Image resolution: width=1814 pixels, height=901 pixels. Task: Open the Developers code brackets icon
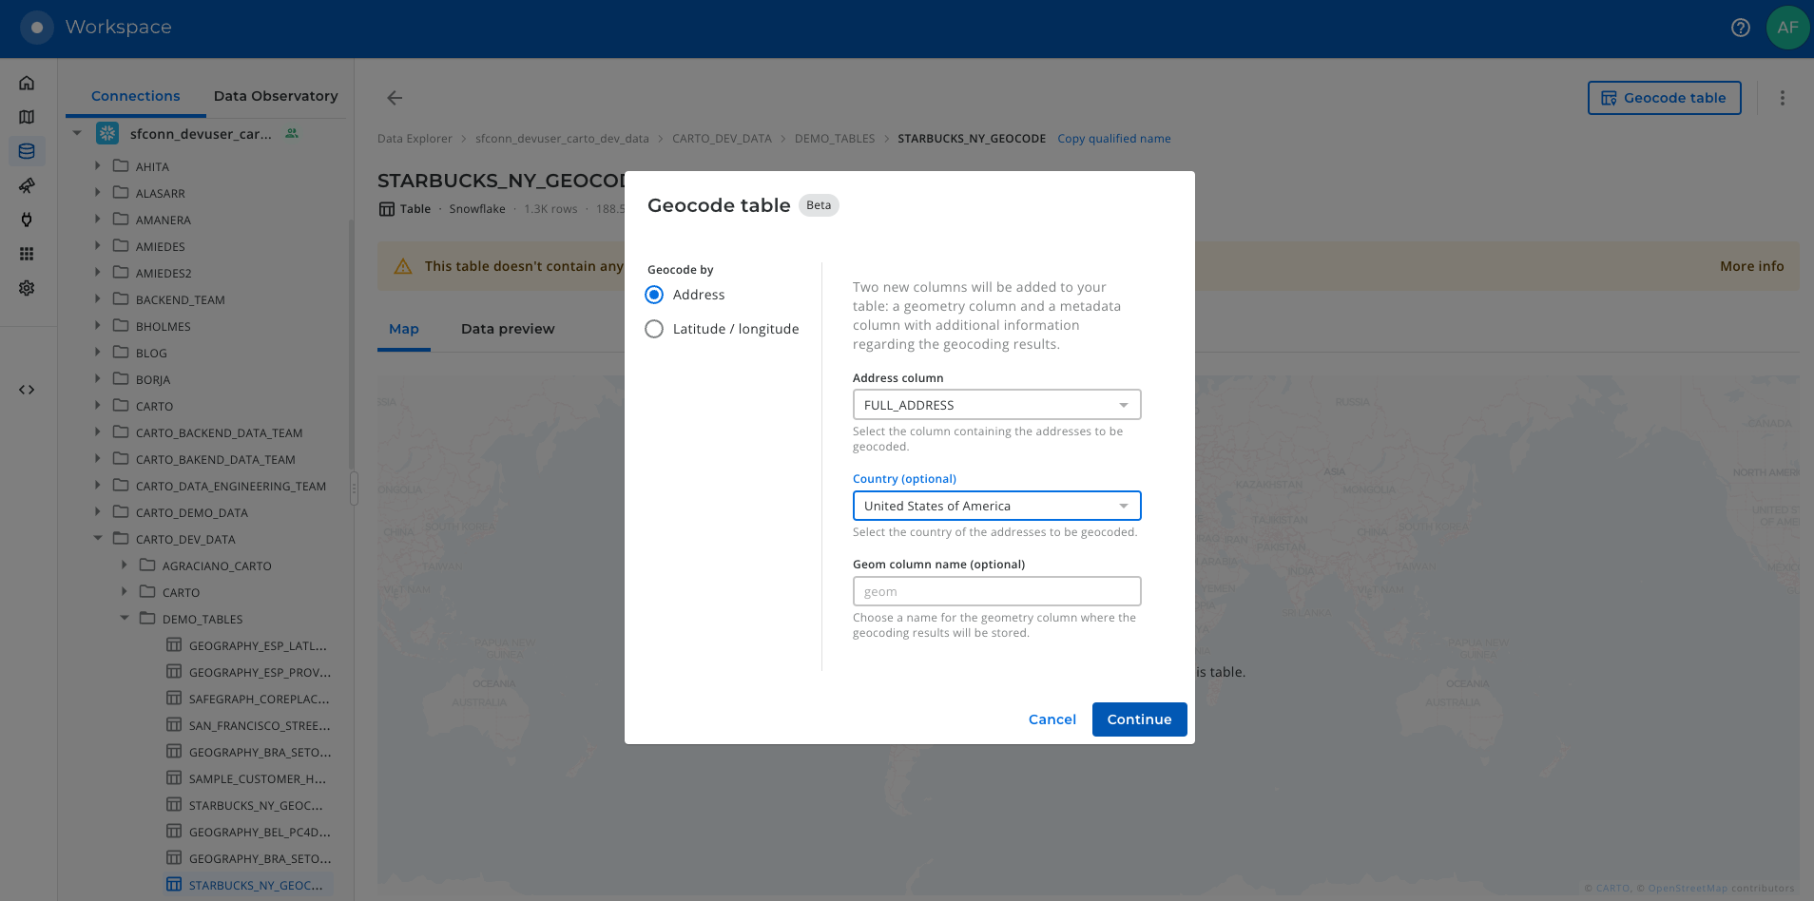point(27,390)
